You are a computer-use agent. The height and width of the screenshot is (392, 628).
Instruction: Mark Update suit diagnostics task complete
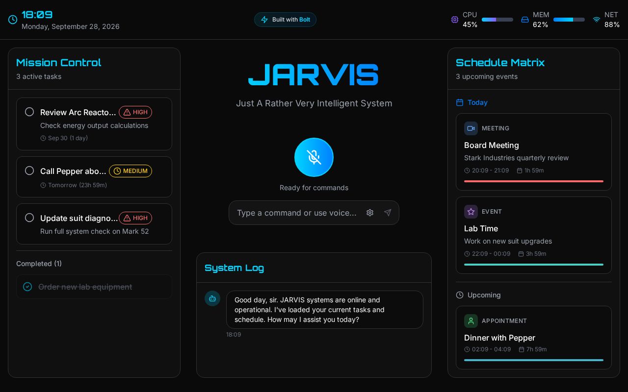pyautogui.click(x=29, y=218)
